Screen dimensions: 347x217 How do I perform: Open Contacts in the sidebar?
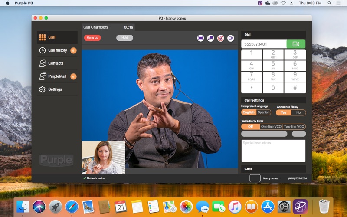(x=57, y=63)
